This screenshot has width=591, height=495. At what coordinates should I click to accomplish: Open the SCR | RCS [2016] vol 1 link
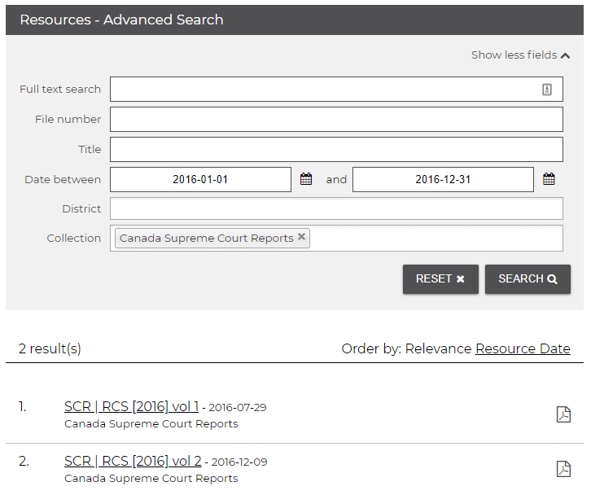131,406
